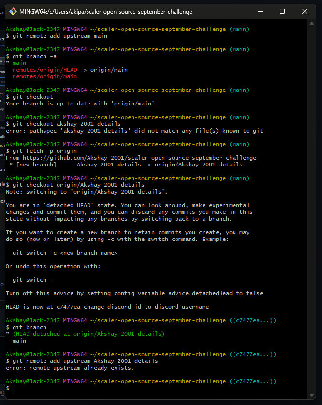
Task: Click 'git remote add upstream Akshay-2001-details' command
Action: (x=85, y=361)
